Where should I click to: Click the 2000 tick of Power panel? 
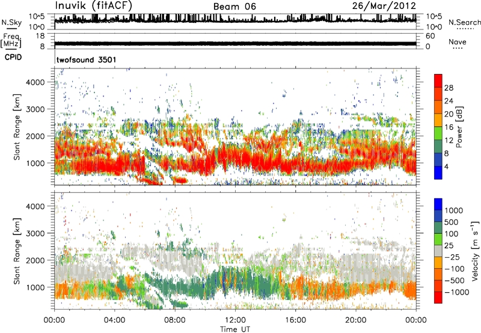[x=35, y=136]
